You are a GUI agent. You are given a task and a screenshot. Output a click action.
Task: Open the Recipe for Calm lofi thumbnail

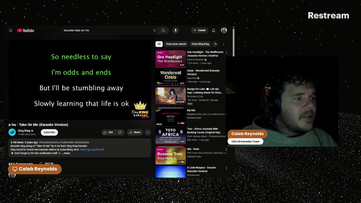click(x=171, y=96)
